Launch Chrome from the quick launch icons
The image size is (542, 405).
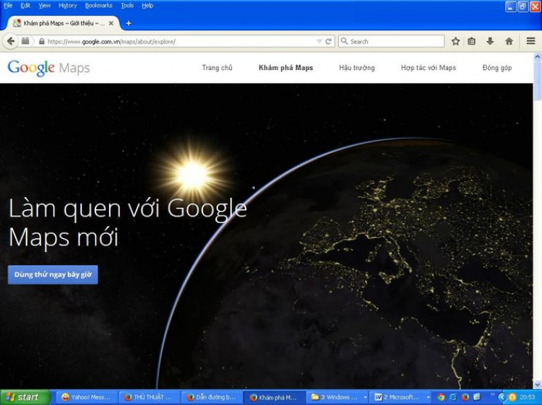(x=441, y=397)
